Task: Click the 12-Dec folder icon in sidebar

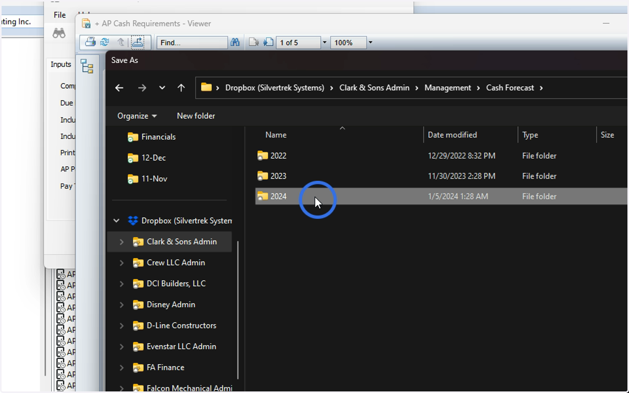Action: 133,158
